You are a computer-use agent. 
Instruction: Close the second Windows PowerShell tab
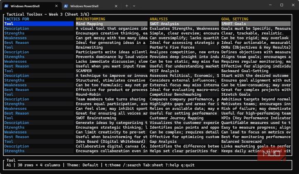click(116, 6)
